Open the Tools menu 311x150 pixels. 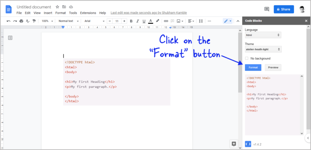[73, 13]
